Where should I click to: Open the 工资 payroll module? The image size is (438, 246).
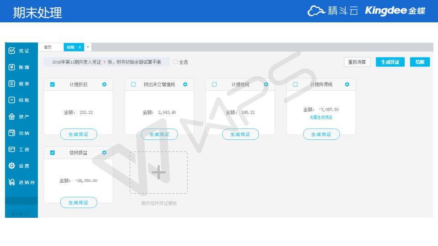tap(19, 149)
